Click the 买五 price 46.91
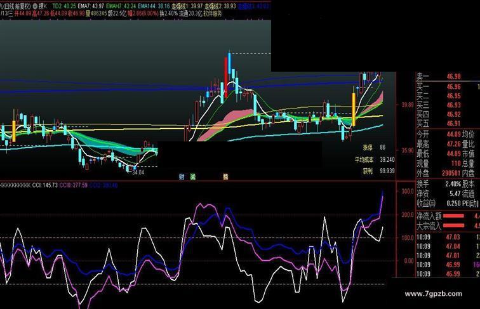 coord(453,123)
